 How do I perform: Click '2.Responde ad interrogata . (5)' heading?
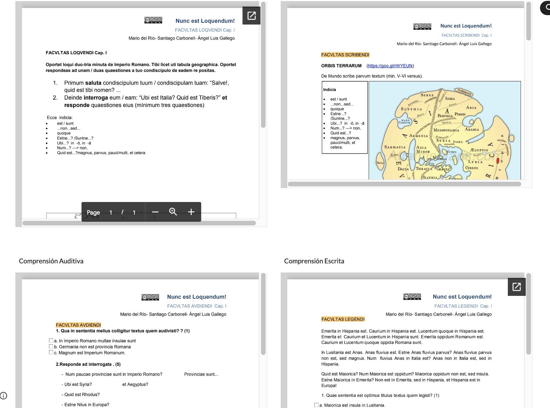tap(88, 364)
